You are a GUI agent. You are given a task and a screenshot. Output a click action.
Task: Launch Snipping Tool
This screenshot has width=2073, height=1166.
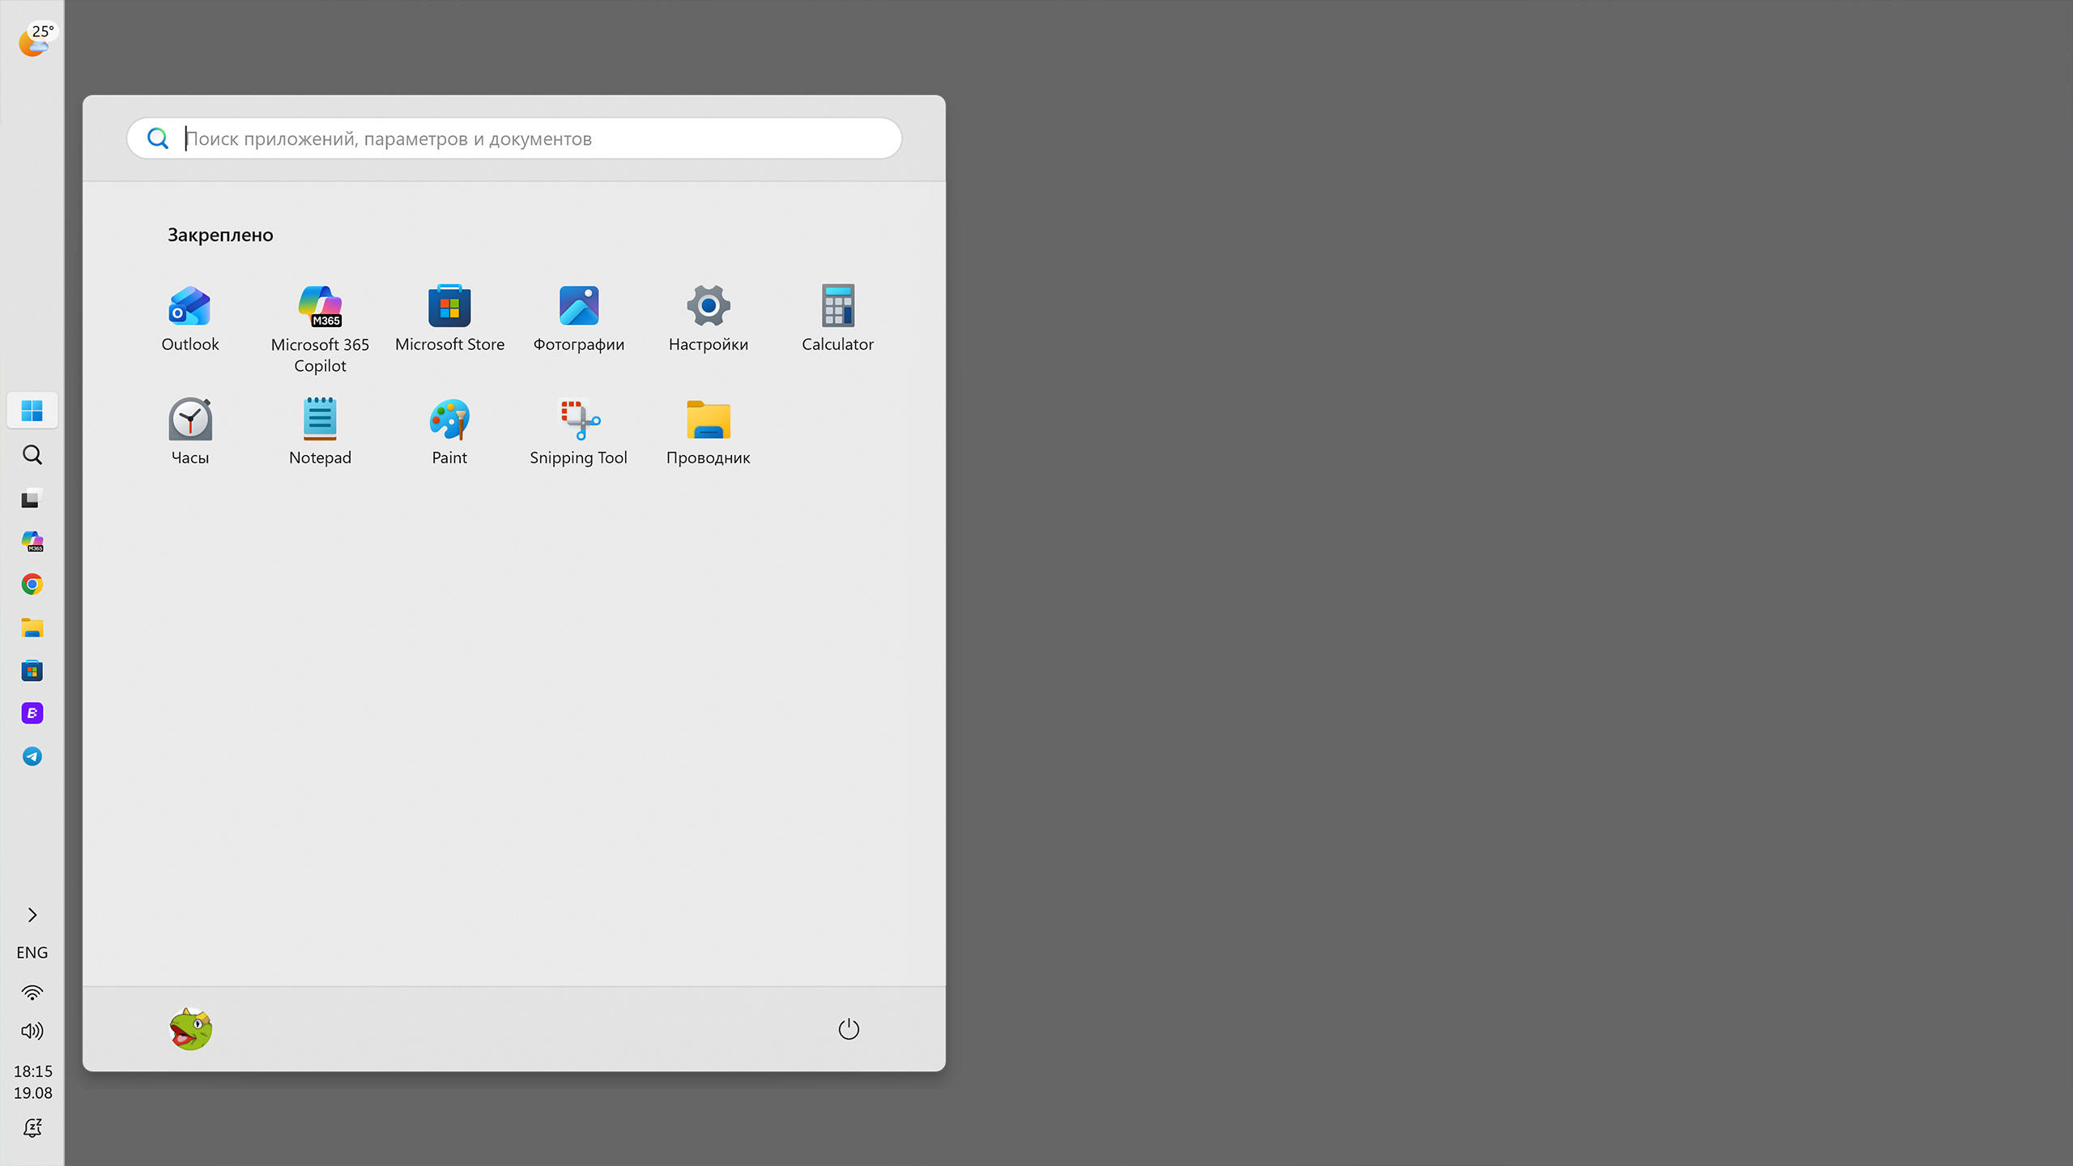(x=579, y=432)
